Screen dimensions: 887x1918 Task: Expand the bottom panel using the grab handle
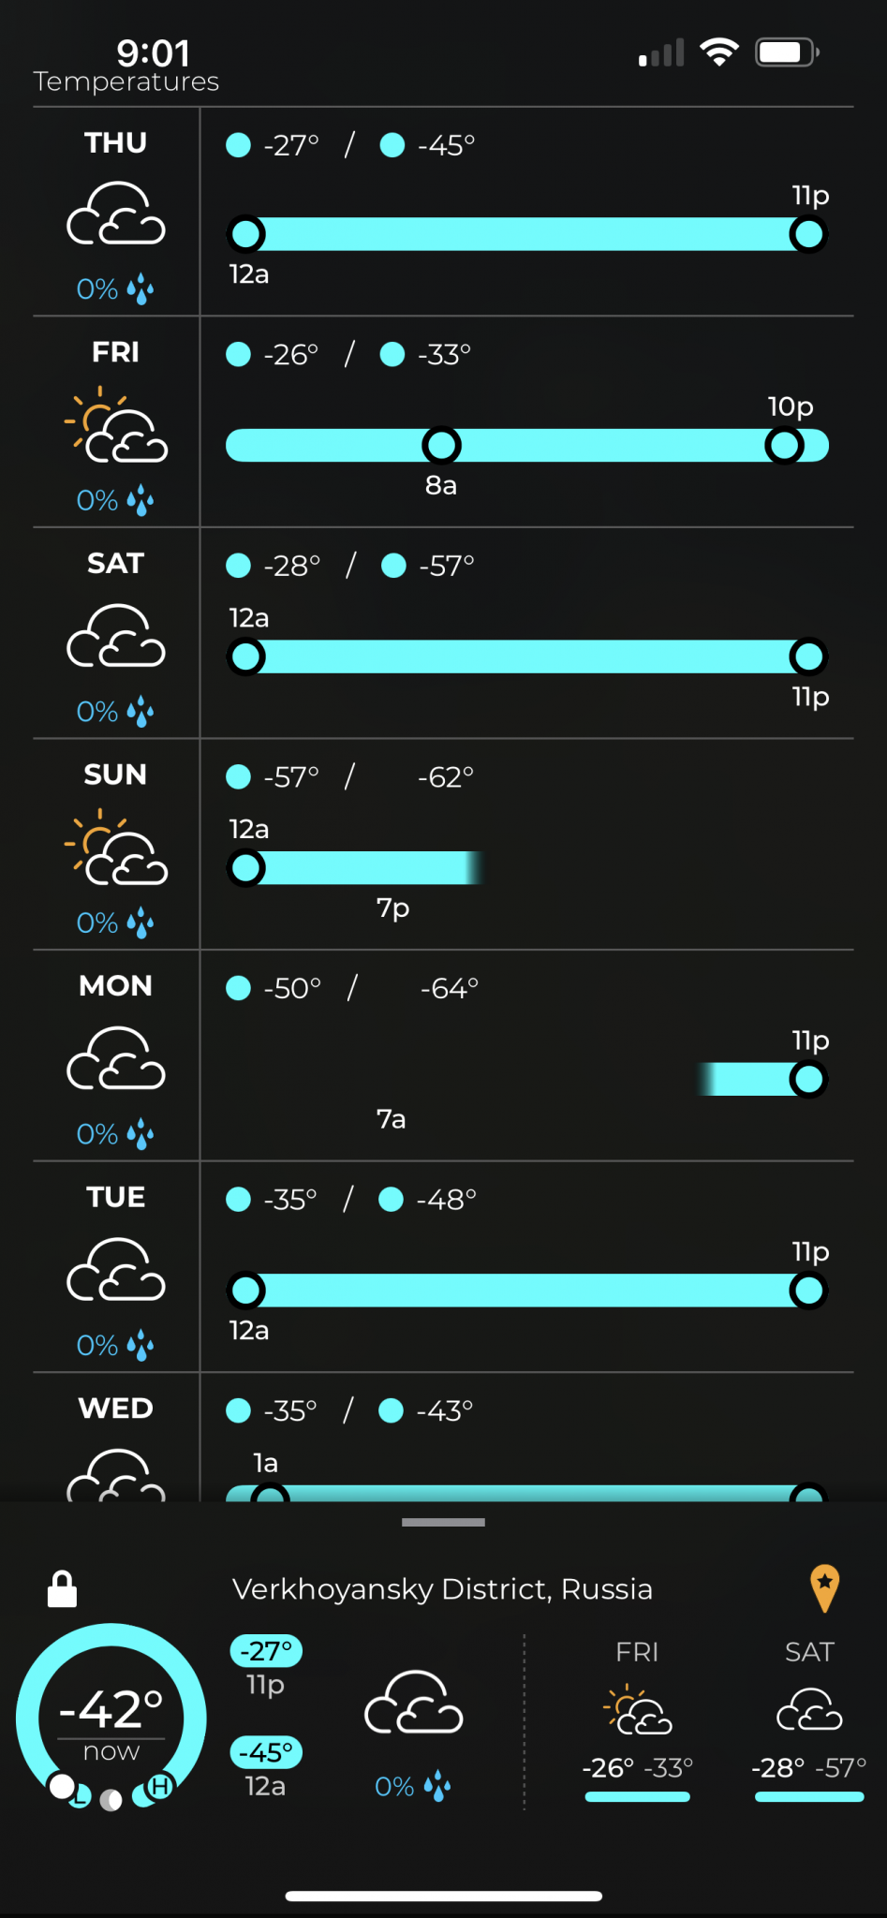[x=443, y=1522]
